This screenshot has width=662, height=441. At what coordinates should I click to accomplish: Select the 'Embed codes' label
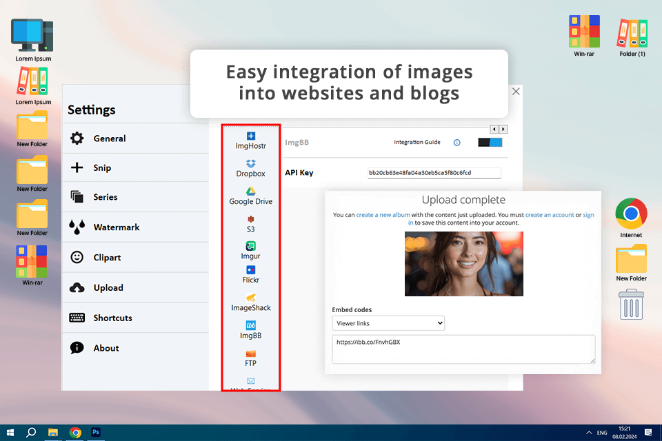[352, 310]
